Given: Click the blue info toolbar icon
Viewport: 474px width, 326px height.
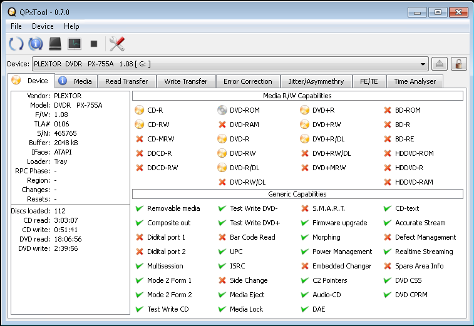Looking at the screenshot, I should pos(36,44).
